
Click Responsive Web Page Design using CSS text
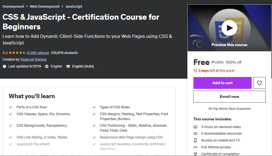131,137
